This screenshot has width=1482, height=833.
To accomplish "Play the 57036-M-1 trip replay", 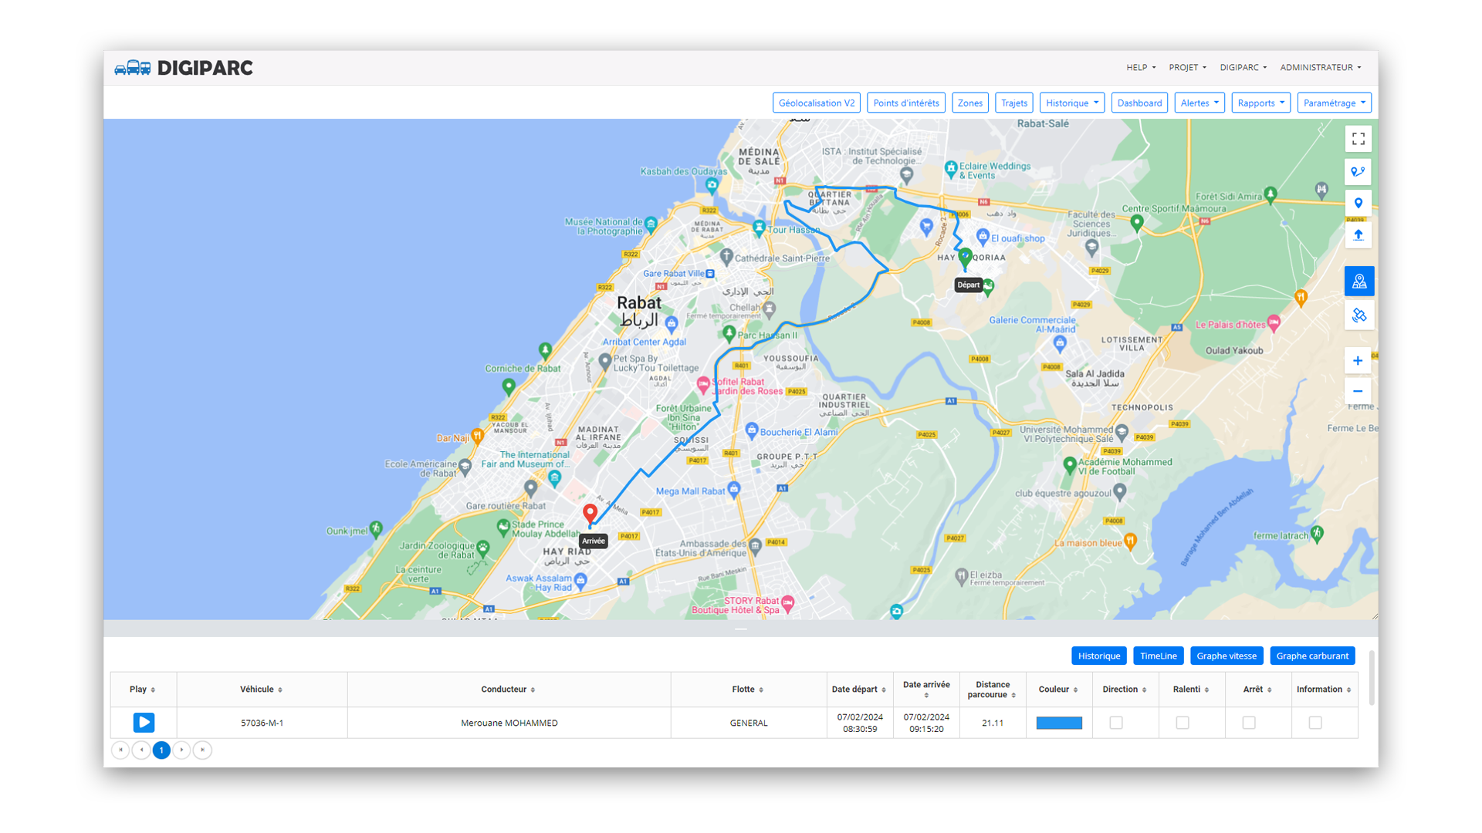I will [x=144, y=723].
